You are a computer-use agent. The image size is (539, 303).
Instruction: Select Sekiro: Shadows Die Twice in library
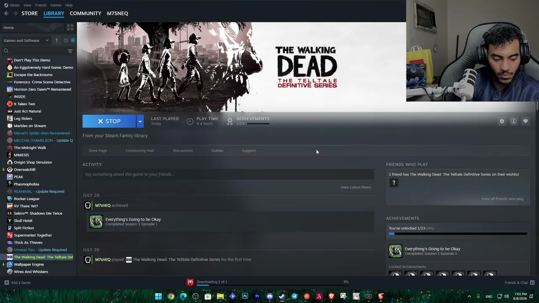pos(38,213)
